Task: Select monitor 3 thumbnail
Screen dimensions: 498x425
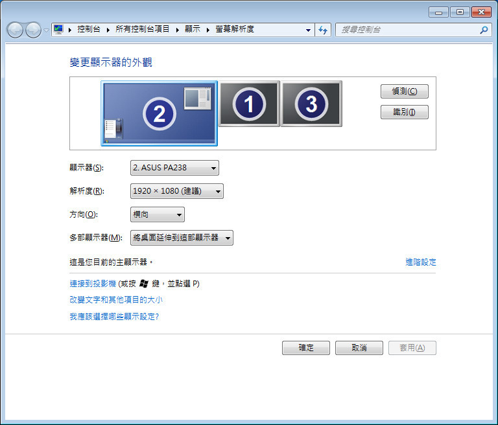Action: click(x=311, y=104)
